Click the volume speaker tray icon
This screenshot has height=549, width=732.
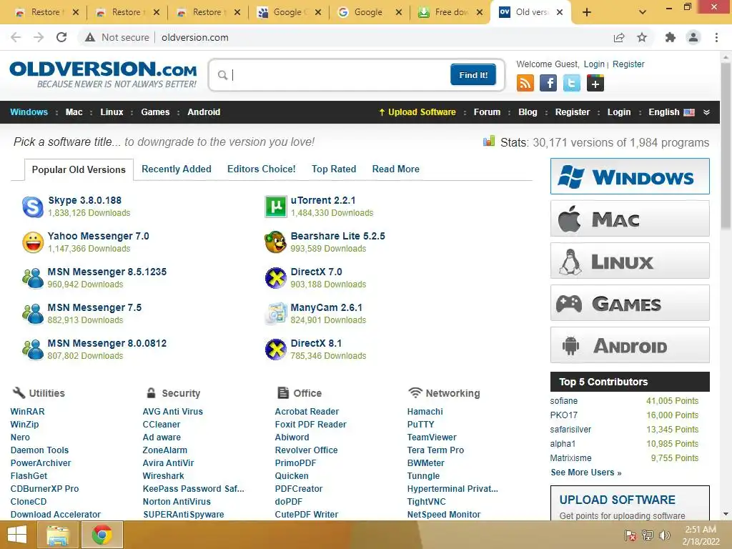(x=664, y=535)
